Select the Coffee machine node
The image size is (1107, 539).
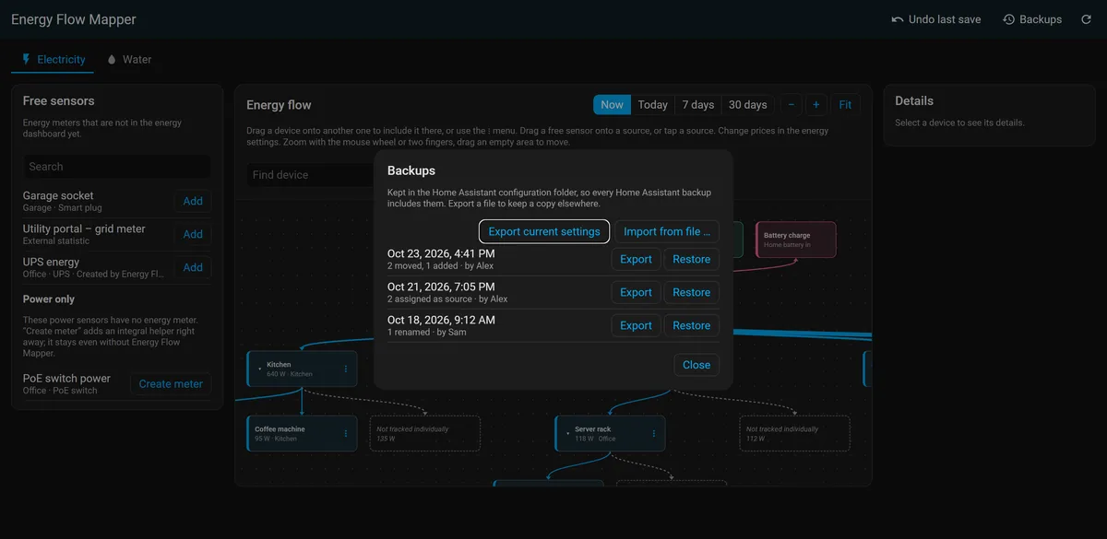[302, 433]
